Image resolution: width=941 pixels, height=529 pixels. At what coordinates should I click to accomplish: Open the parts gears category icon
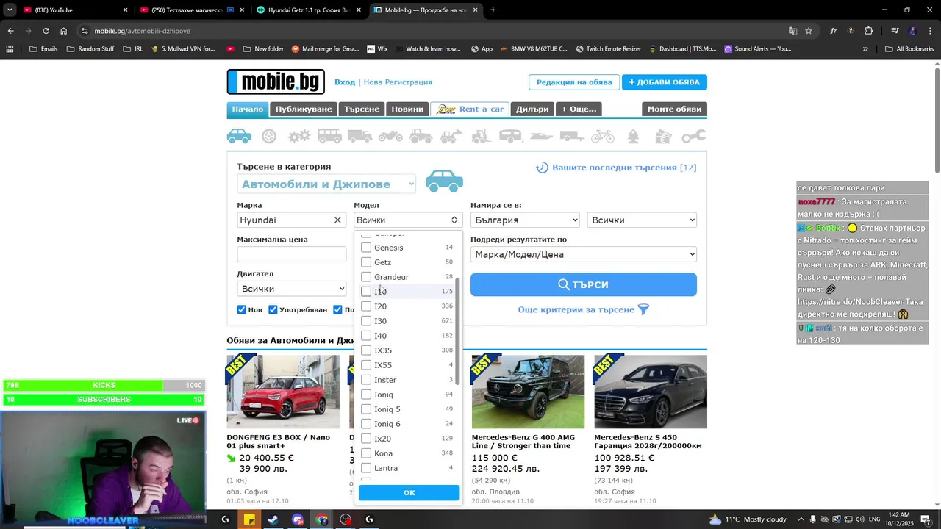click(298, 136)
